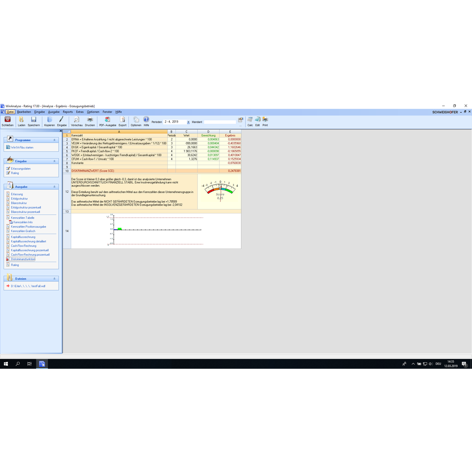
Task: Save using the Speichern icon
Action: tap(34, 119)
